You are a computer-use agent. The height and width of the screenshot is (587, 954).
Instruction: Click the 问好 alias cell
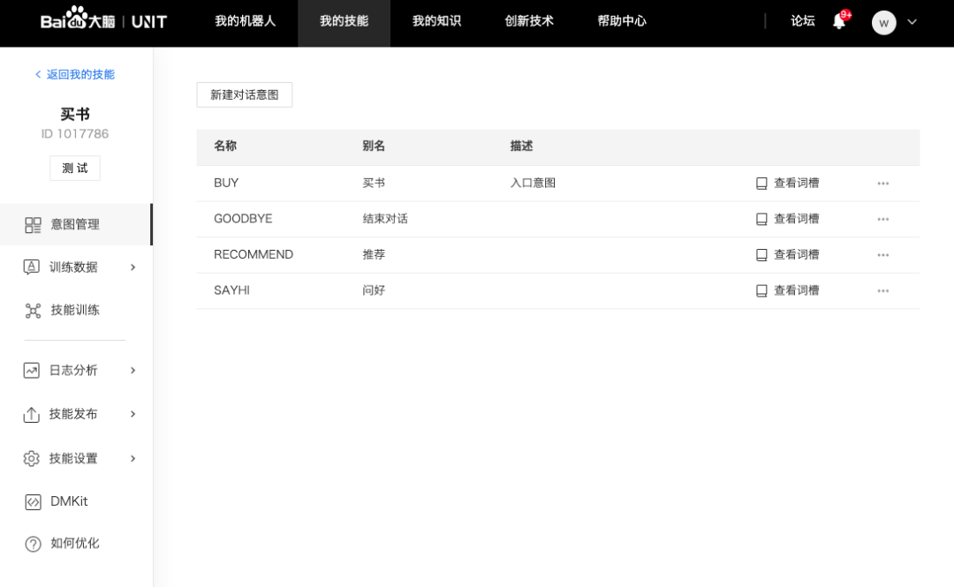point(374,290)
